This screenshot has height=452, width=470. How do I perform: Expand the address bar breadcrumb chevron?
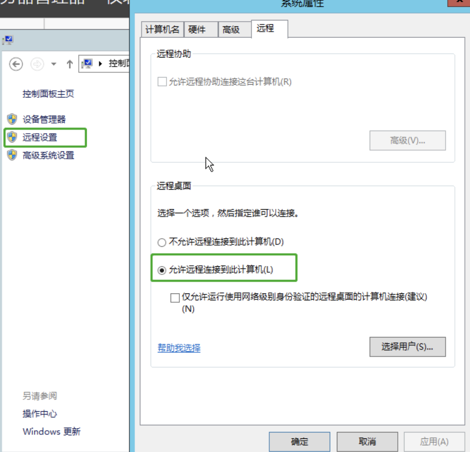(100, 63)
